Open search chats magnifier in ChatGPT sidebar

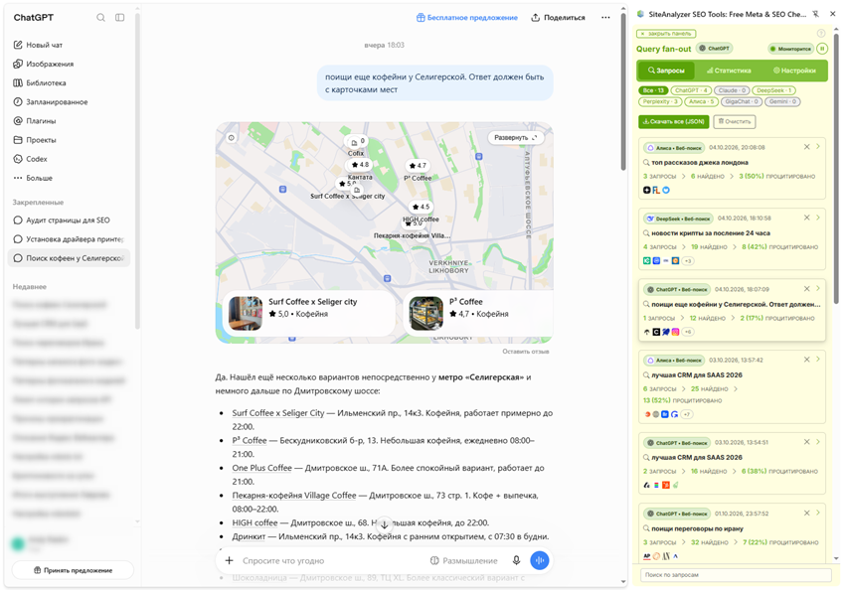(100, 17)
